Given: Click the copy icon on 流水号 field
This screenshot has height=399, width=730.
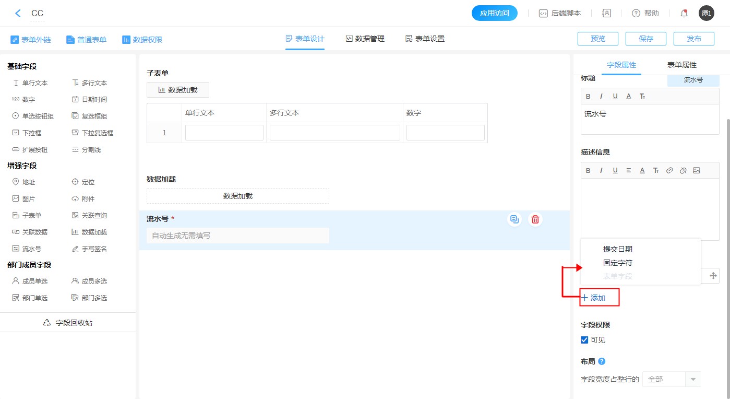Looking at the screenshot, I should point(514,219).
